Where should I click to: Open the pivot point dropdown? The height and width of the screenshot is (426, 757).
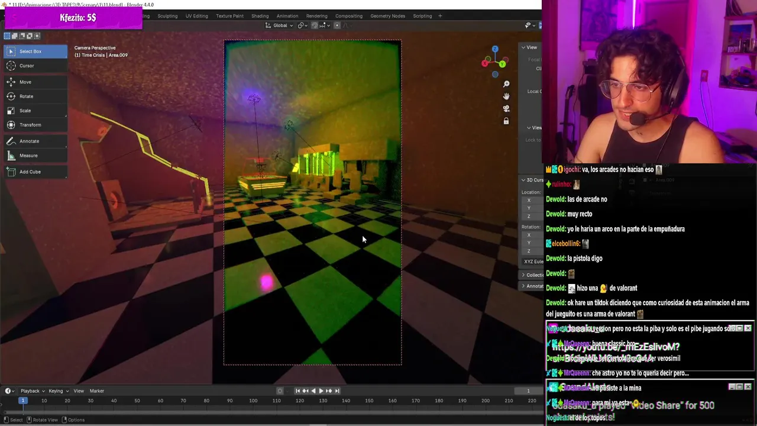pyautogui.click(x=302, y=25)
